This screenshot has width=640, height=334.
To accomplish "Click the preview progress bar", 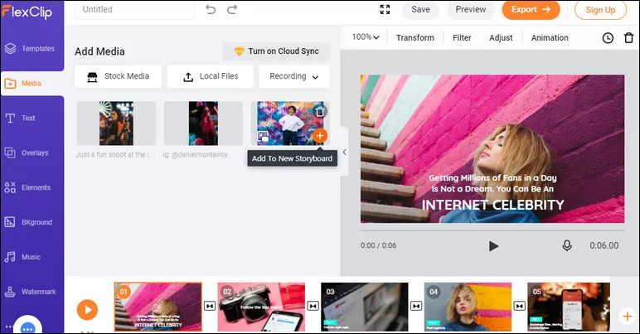I will (x=492, y=230).
